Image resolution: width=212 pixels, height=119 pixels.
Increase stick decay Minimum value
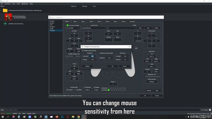click(x=128, y=59)
